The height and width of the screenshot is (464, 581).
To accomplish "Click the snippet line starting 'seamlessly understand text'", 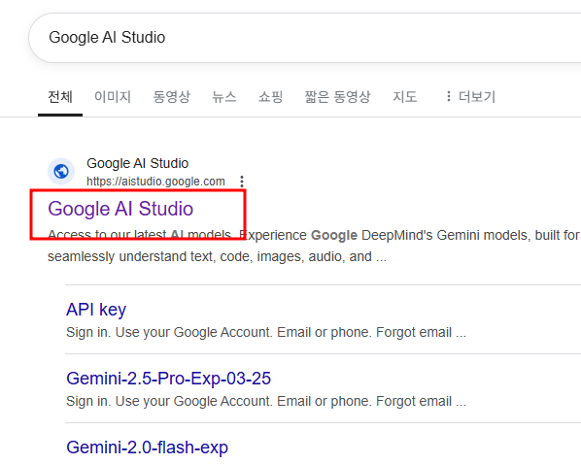I will click(217, 256).
